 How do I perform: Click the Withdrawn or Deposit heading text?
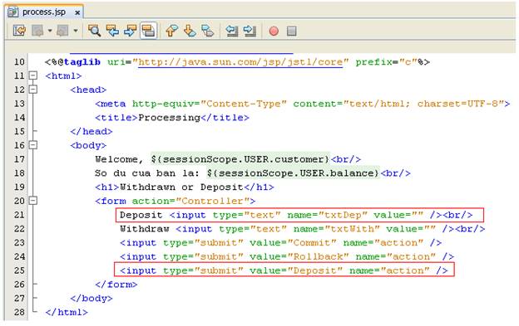181,187
